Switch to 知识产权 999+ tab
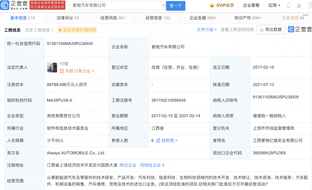The width and height of the screenshot is (312, 190). pyautogui.click(x=248, y=18)
